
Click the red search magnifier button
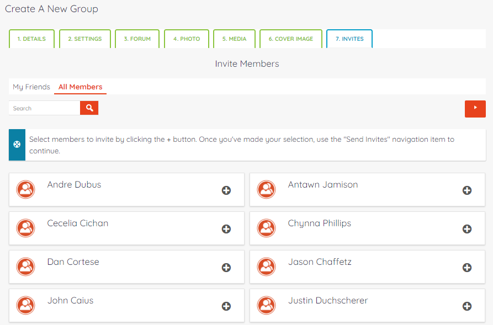89,108
